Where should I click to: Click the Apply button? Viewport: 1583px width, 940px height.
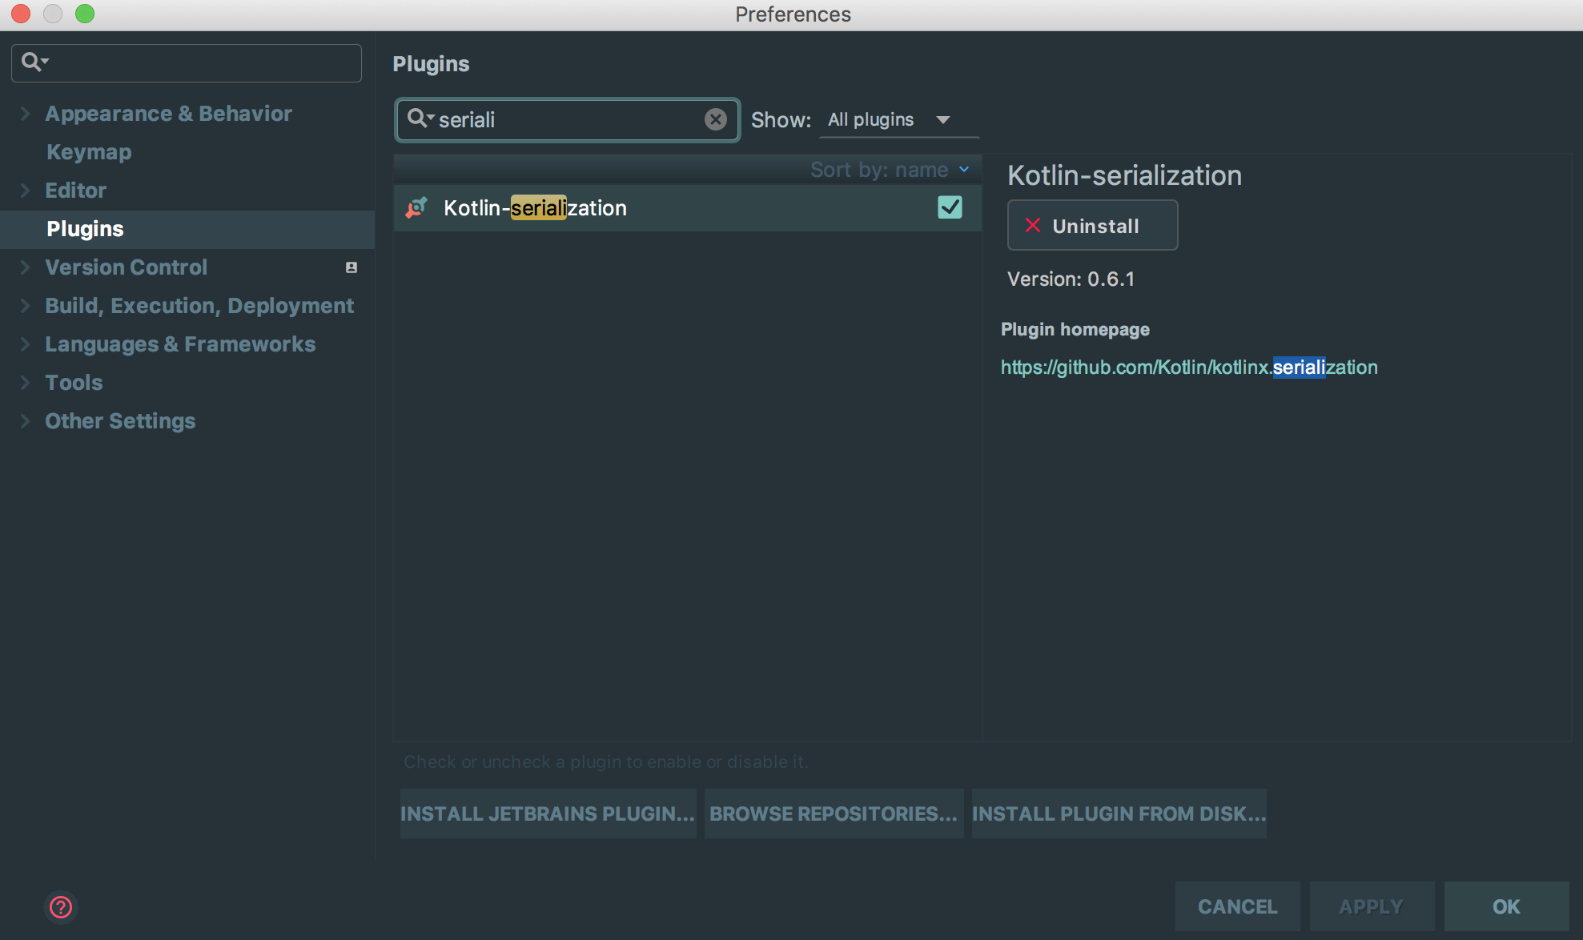[x=1372, y=906]
